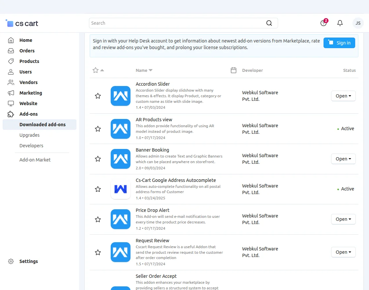Open the AR Products view add-on link
This screenshot has width=369, height=290.
click(x=154, y=120)
